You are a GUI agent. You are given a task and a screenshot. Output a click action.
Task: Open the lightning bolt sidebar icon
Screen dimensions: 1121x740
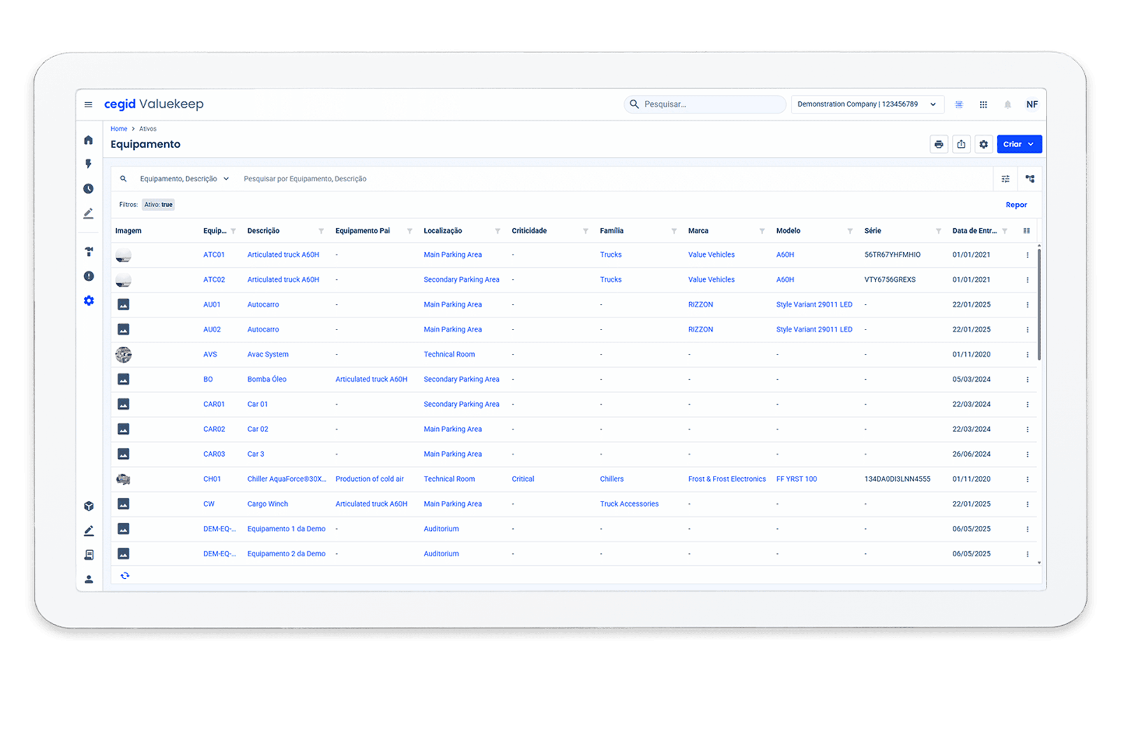point(88,164)
